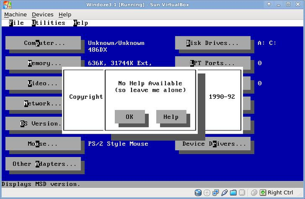Click the Help button in the dialog
This screenshot has height=199, width=305.
tap(171, 116)
